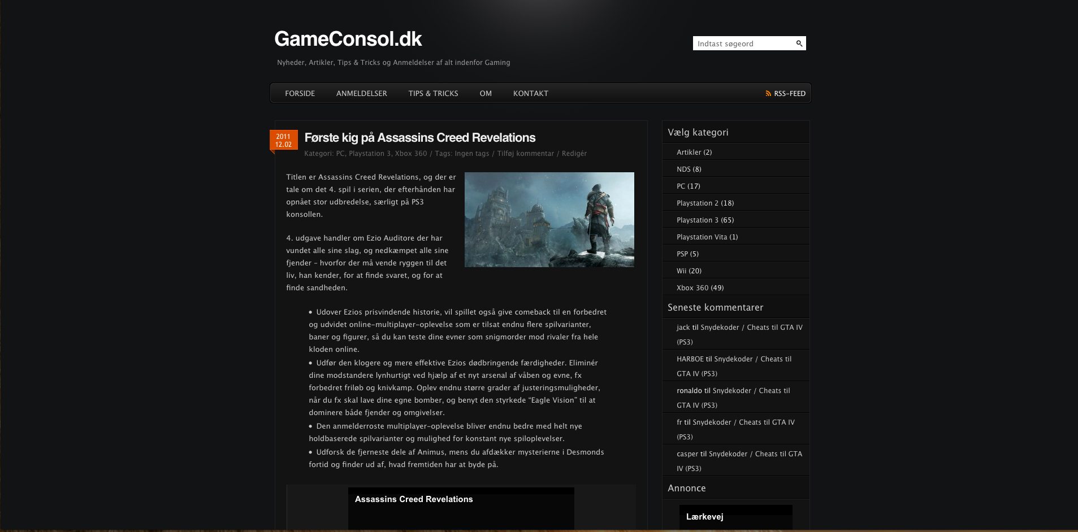1078x532 pixels.
Task: Select the Wii (20) category
Action: pyautogui.click(x=689, y=271)
